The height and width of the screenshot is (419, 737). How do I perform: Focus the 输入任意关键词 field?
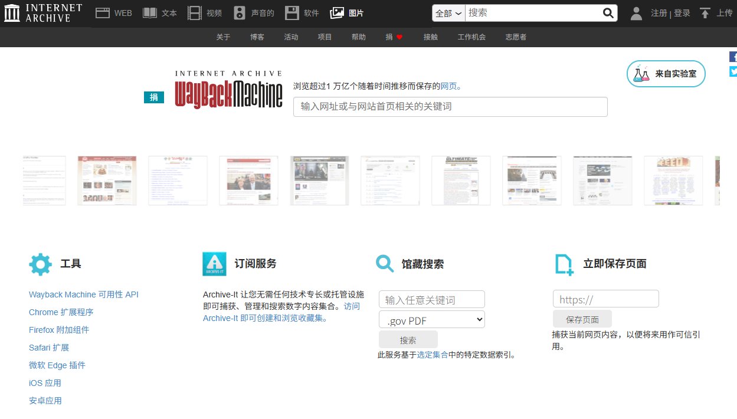pyautogui.click(x=432, y=300)
